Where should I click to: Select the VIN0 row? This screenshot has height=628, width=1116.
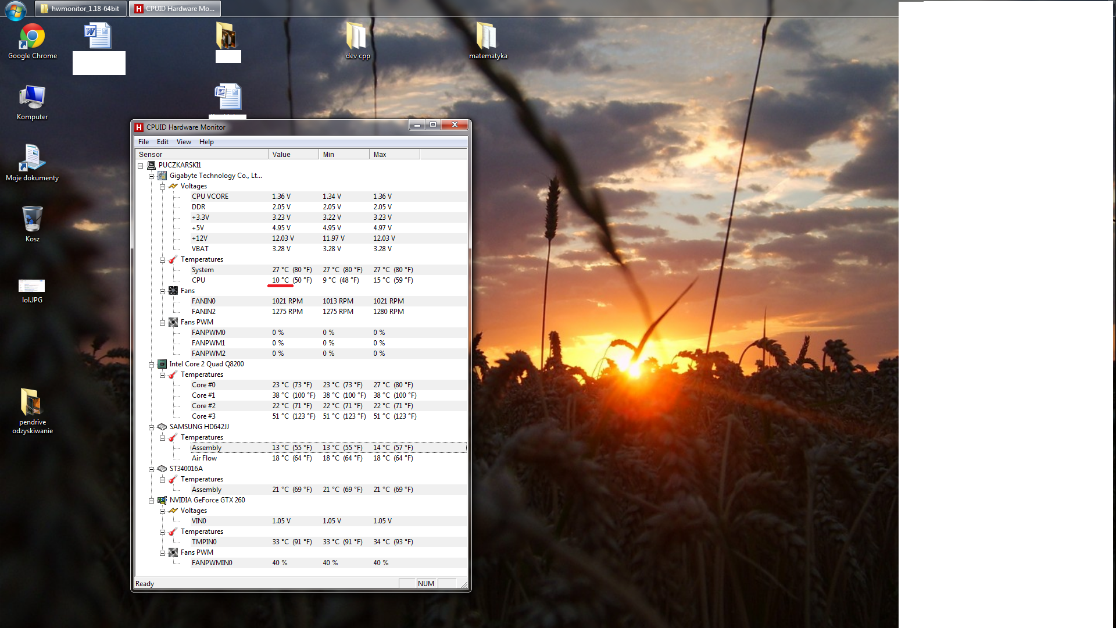(328, 521)
